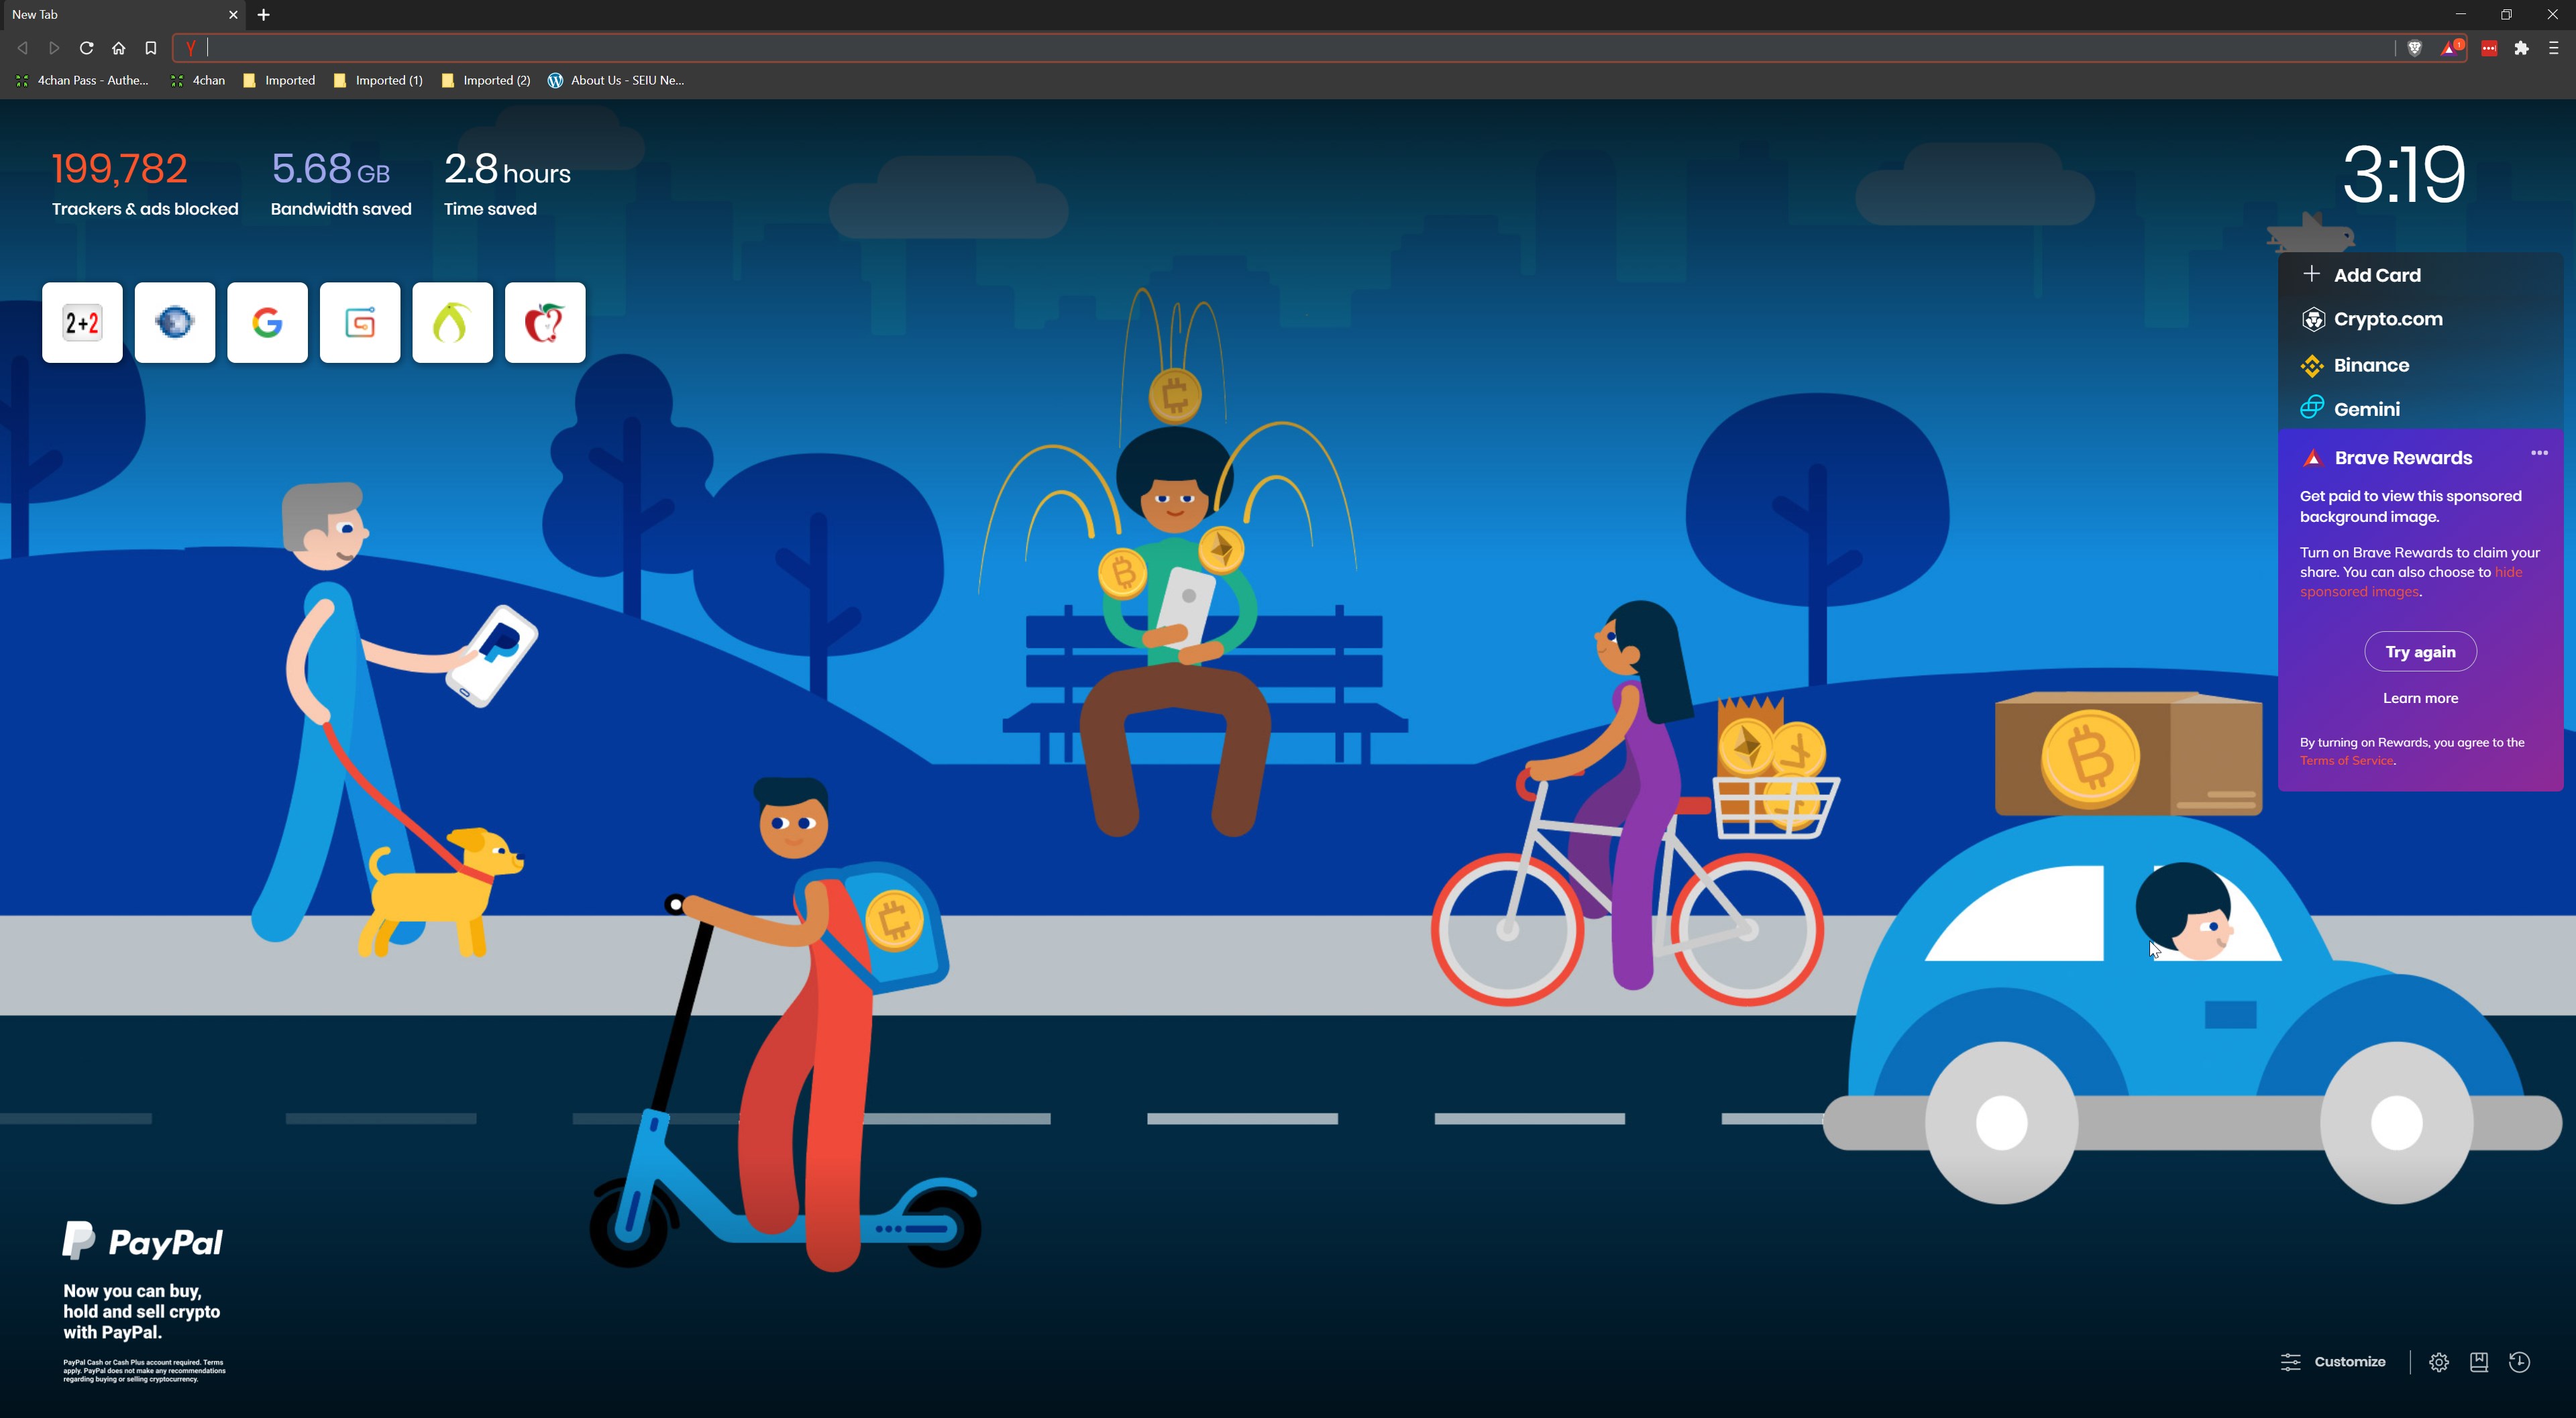This screenshot has height=1418, width=2576.
Task: Expand the Imported (2) bookmarks folder
Action: [x=486, y=80]
